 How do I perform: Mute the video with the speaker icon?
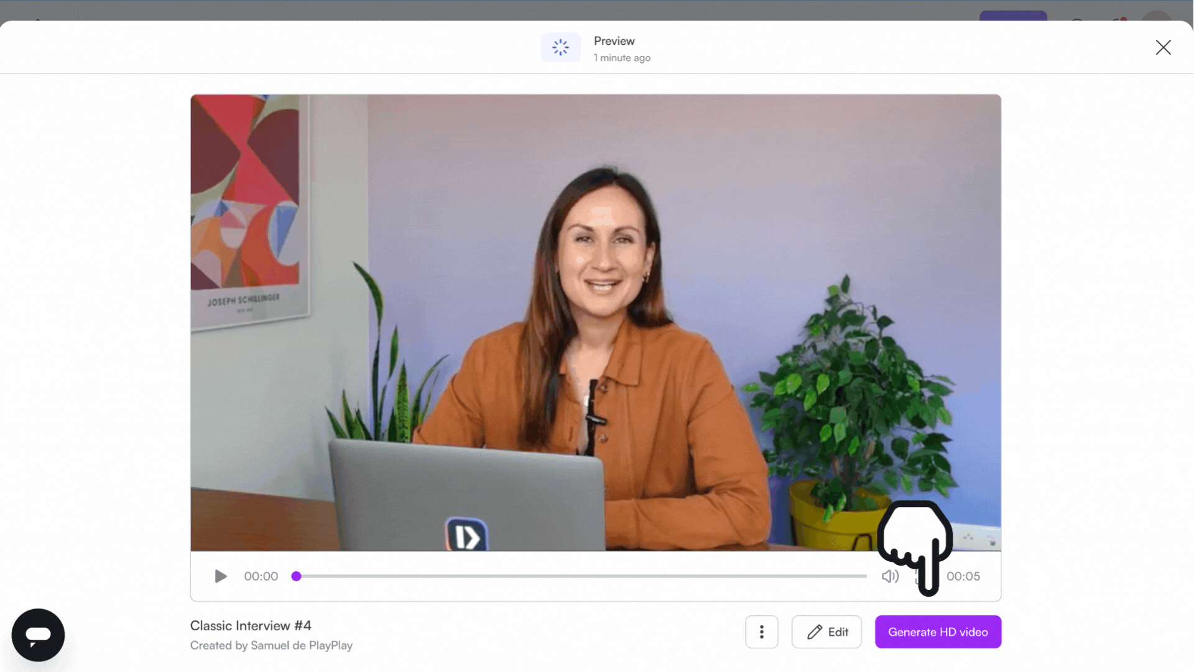pyautogui.click(x=890, y=576)
